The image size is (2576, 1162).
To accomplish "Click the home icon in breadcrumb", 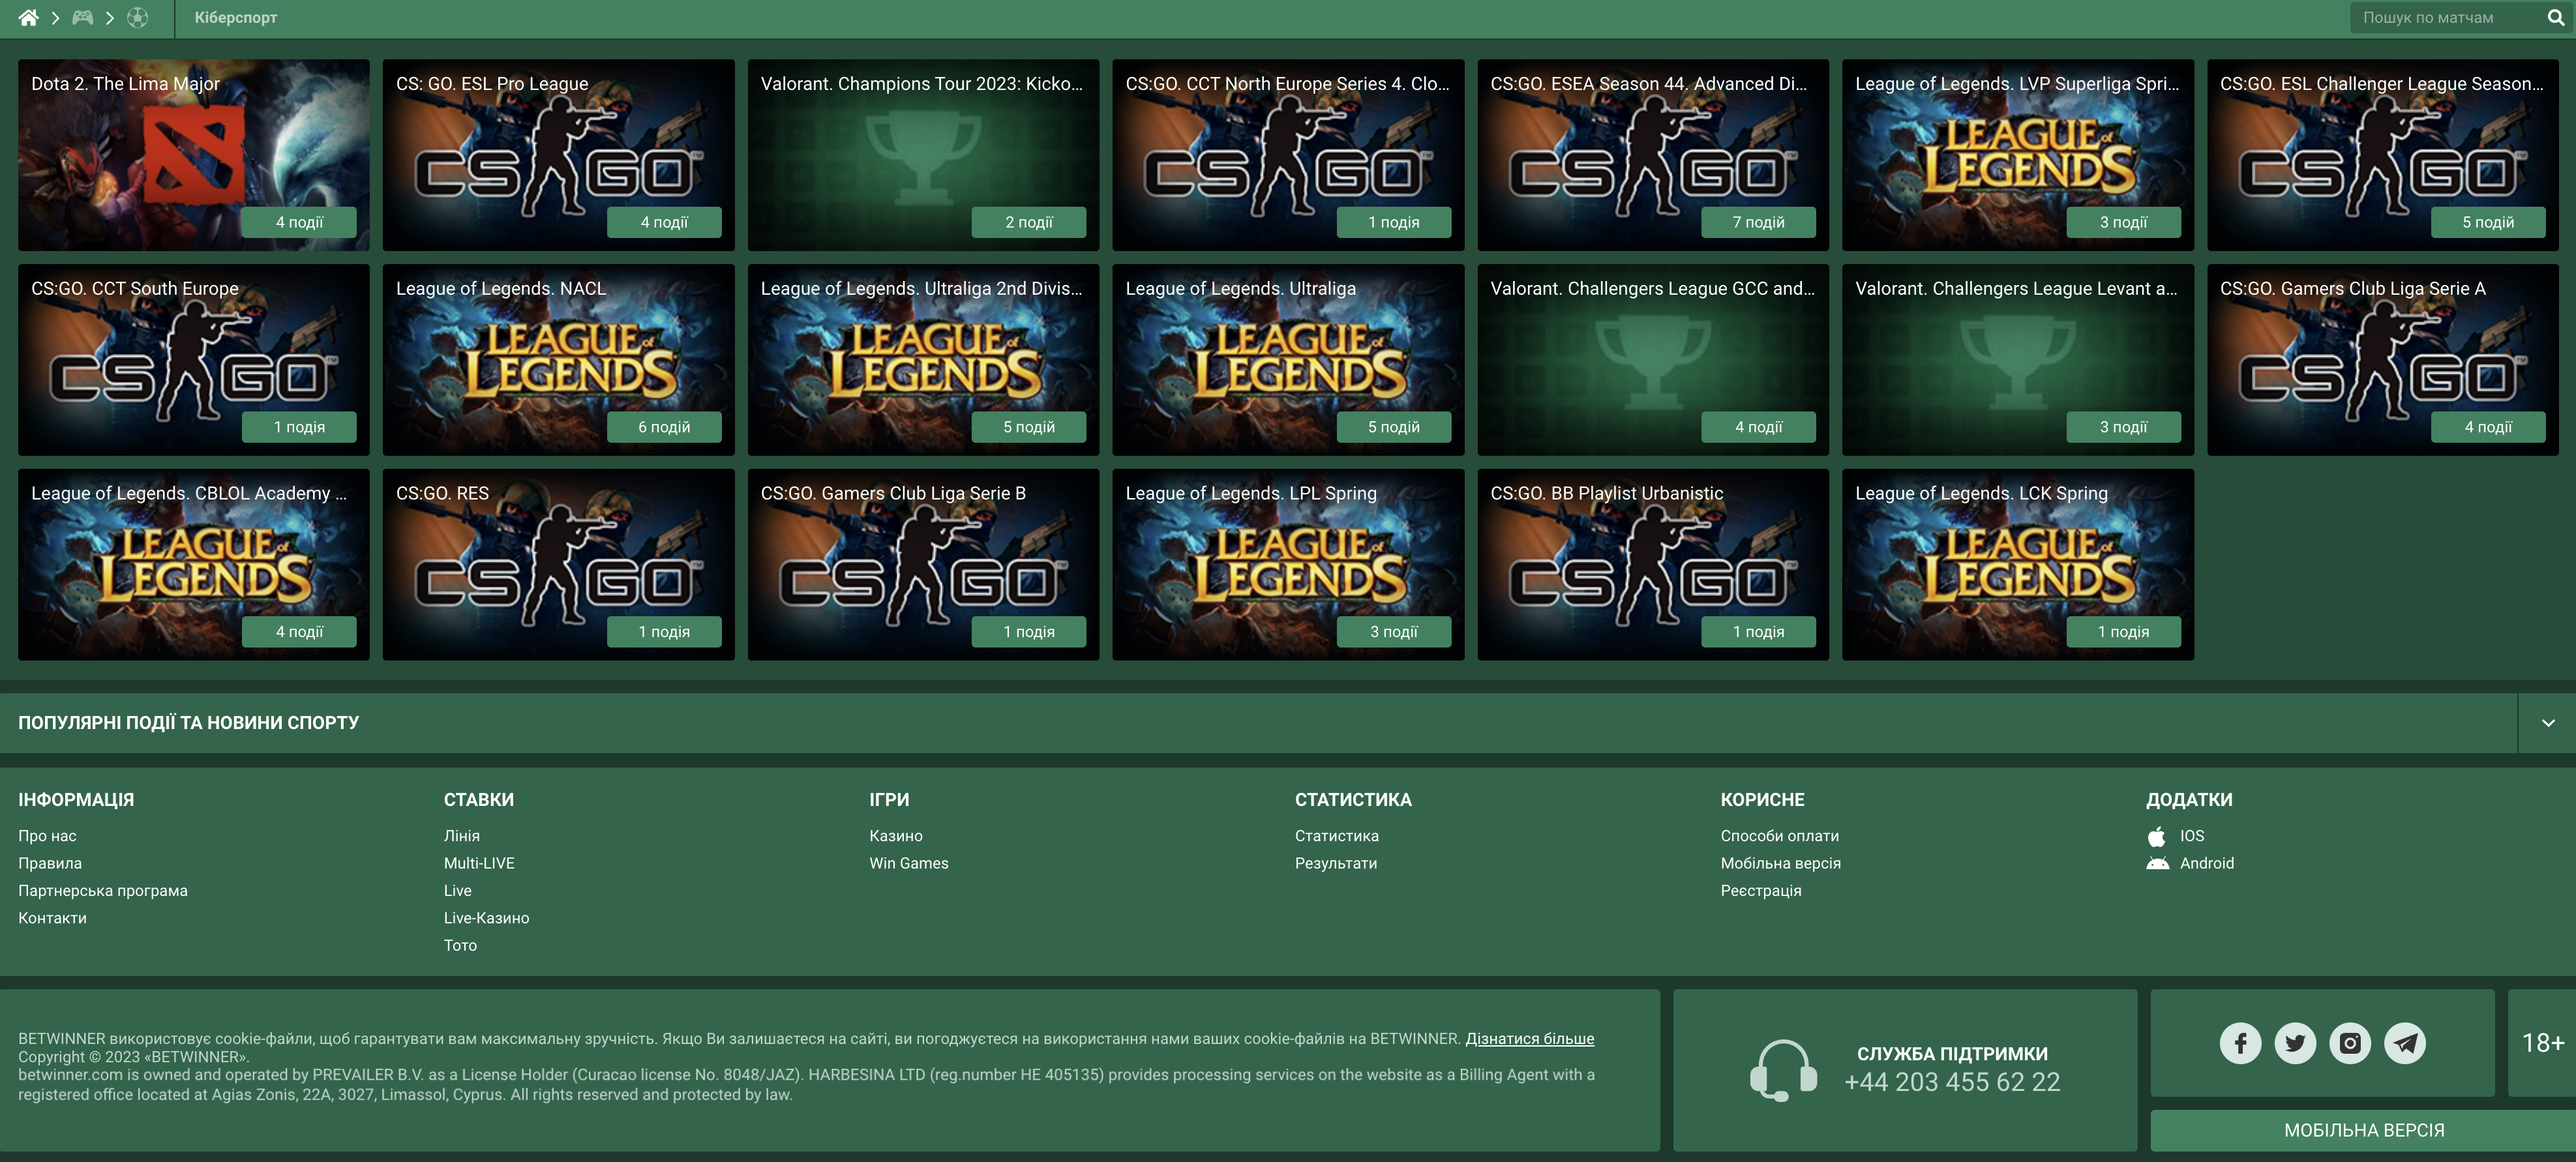I will coord(28,18).
